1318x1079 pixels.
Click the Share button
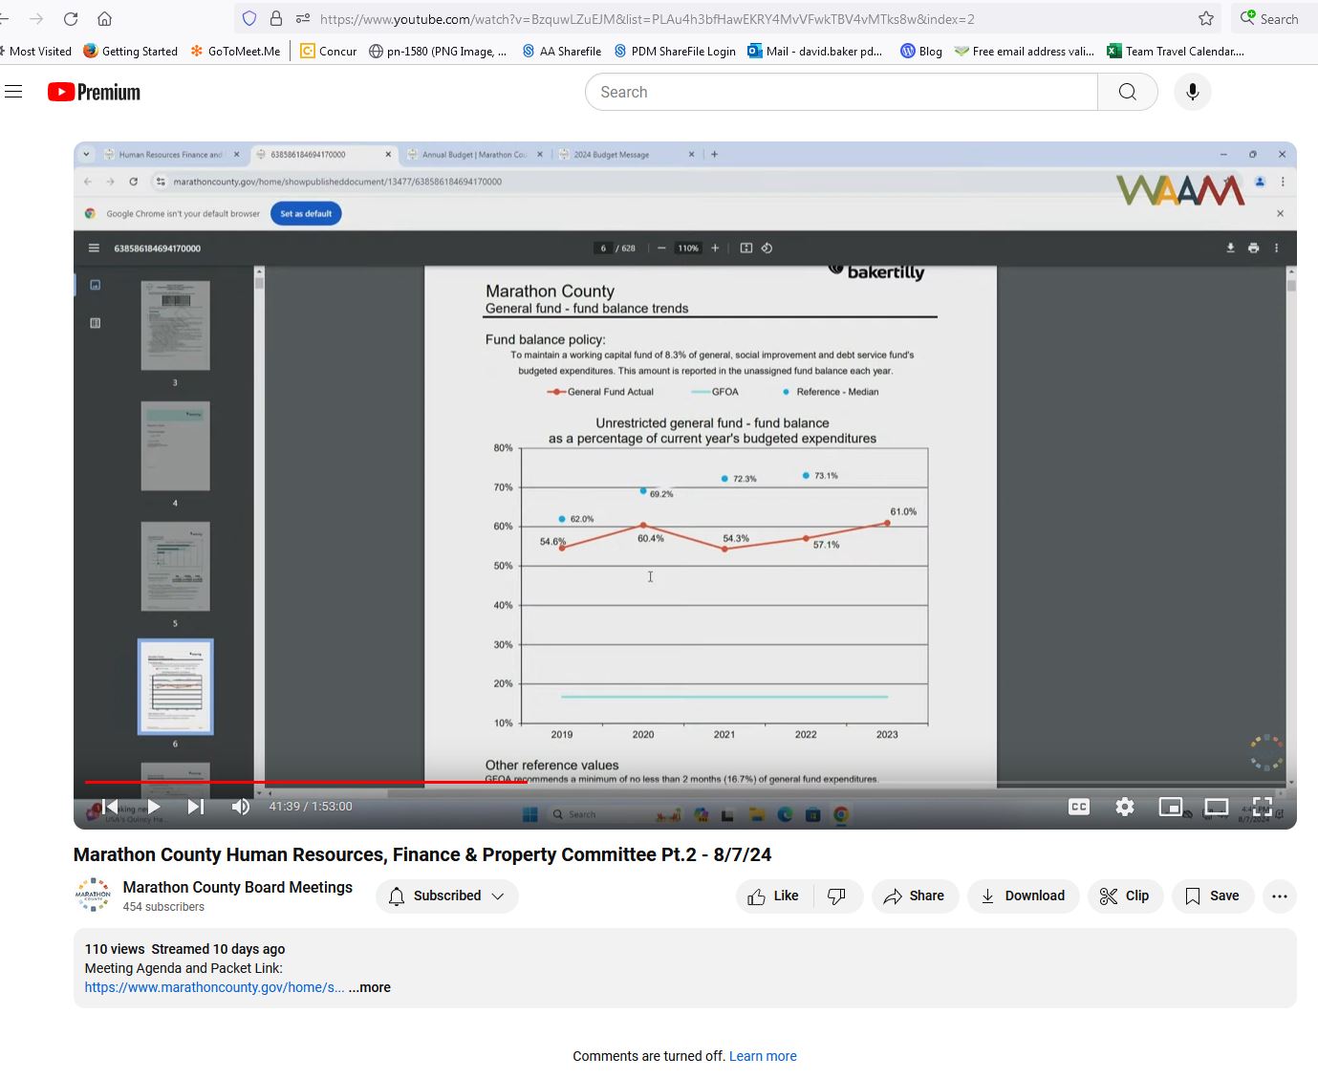tap(914, 896)
